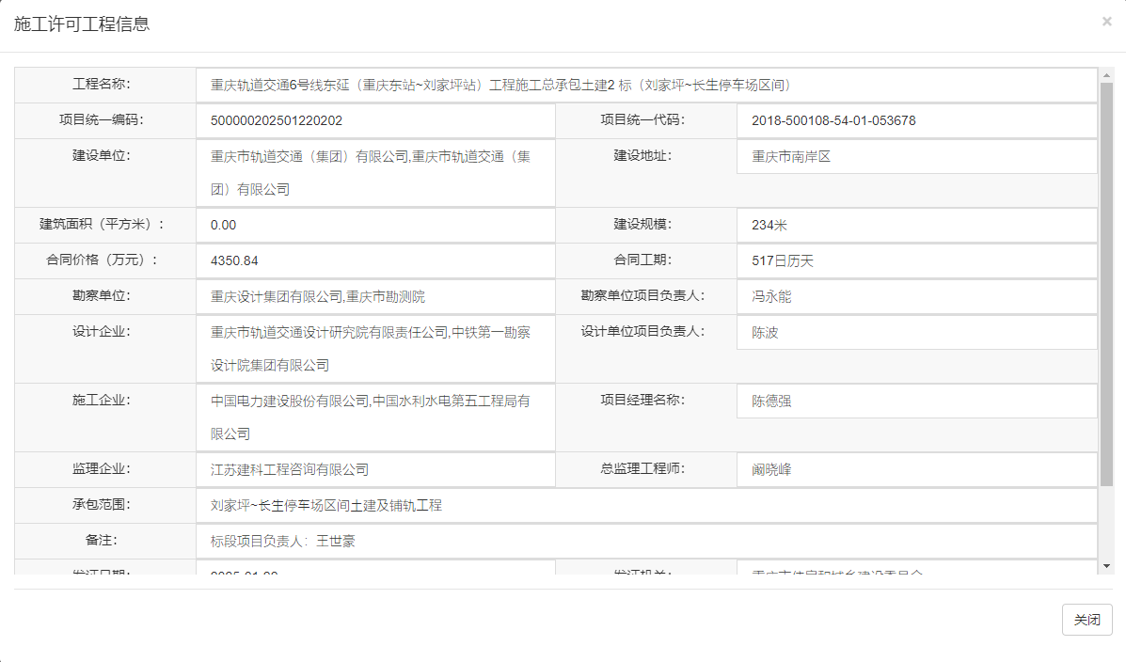Click the scrollbar down arrow
This screenshot has height=662, width=1126.
point(1106,565)
